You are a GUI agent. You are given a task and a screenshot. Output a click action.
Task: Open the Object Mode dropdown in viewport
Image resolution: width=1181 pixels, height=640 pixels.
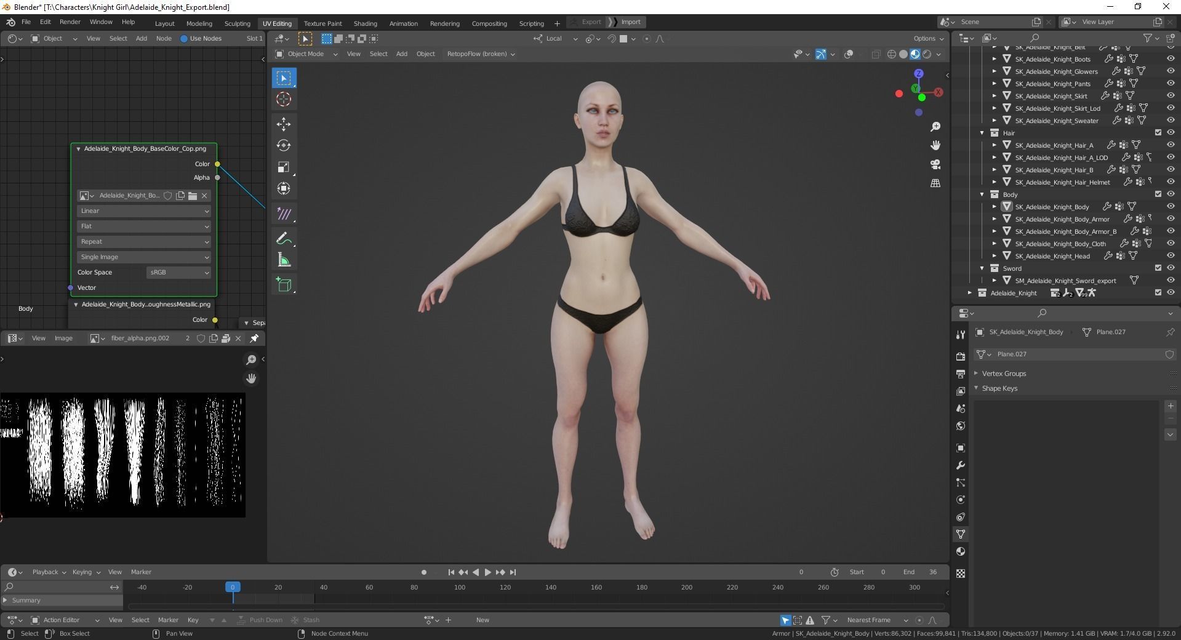pyautogui.click(x=306, y=54)
